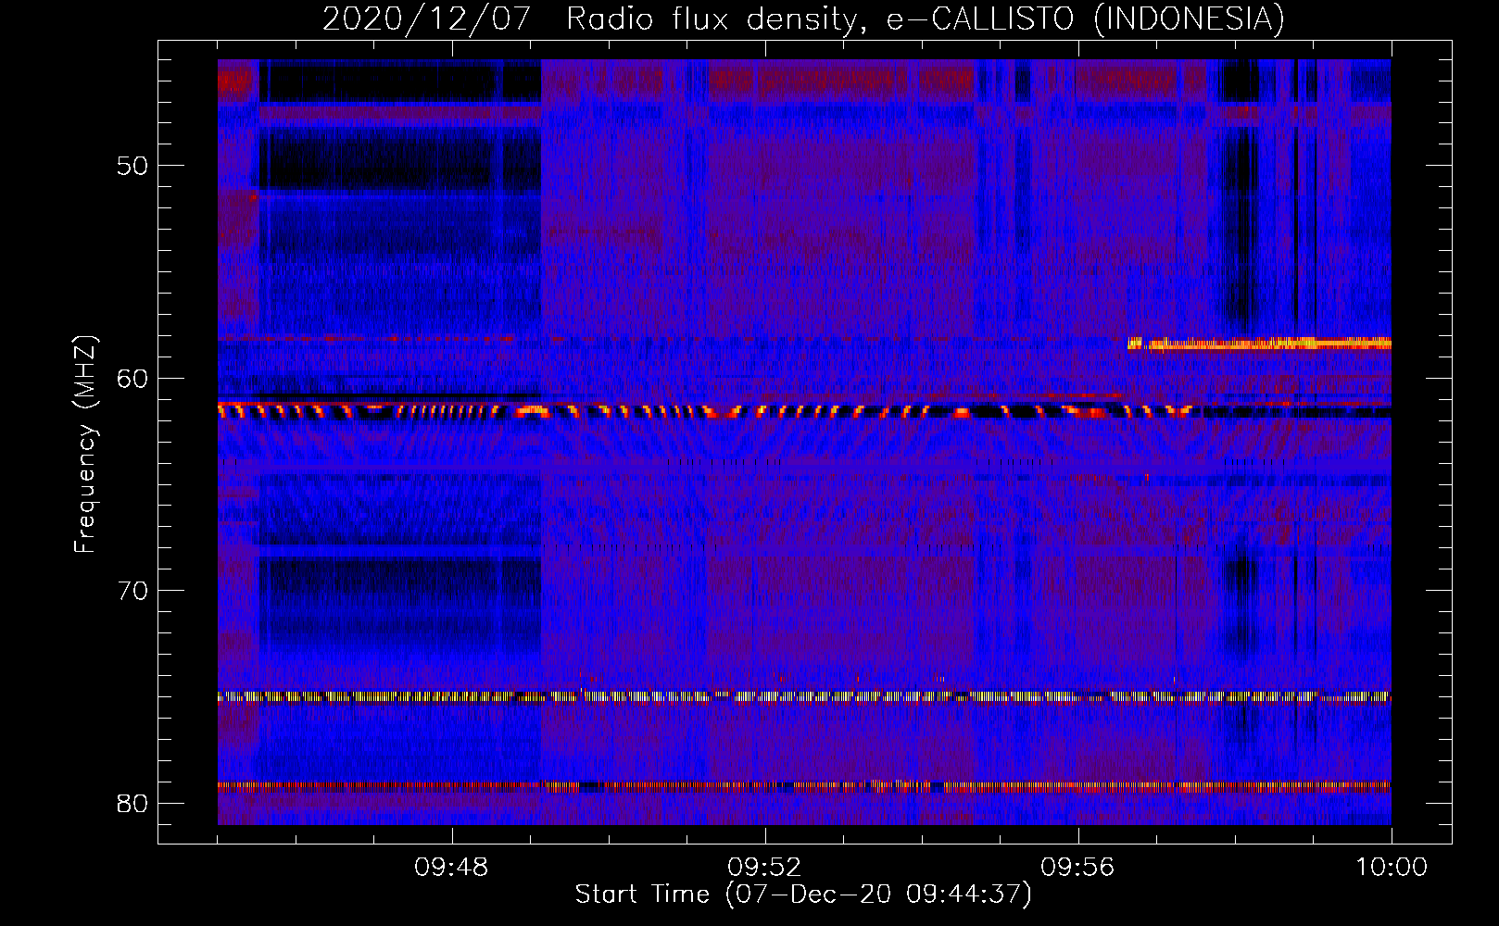Click the yellow-white band near 75 MHz
The height and width of the screenshot is (926, 1499).
[804, 696]
